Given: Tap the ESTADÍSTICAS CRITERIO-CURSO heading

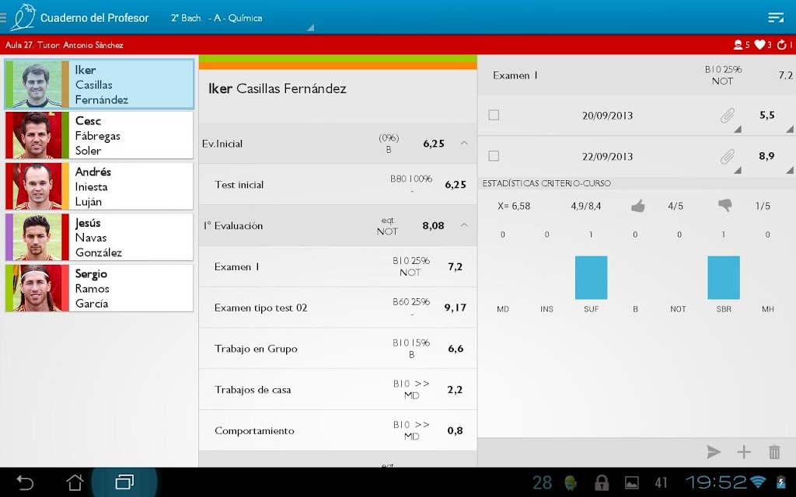Looking at the screenshot, I should [x=546, y=183].
